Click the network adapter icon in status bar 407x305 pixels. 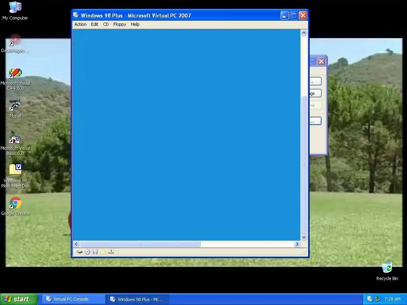coord(111,252)
